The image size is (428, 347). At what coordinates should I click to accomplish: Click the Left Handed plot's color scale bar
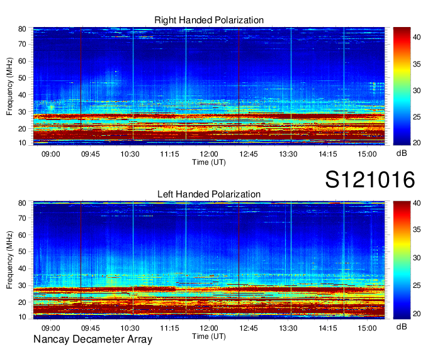(x=402, y=260)
